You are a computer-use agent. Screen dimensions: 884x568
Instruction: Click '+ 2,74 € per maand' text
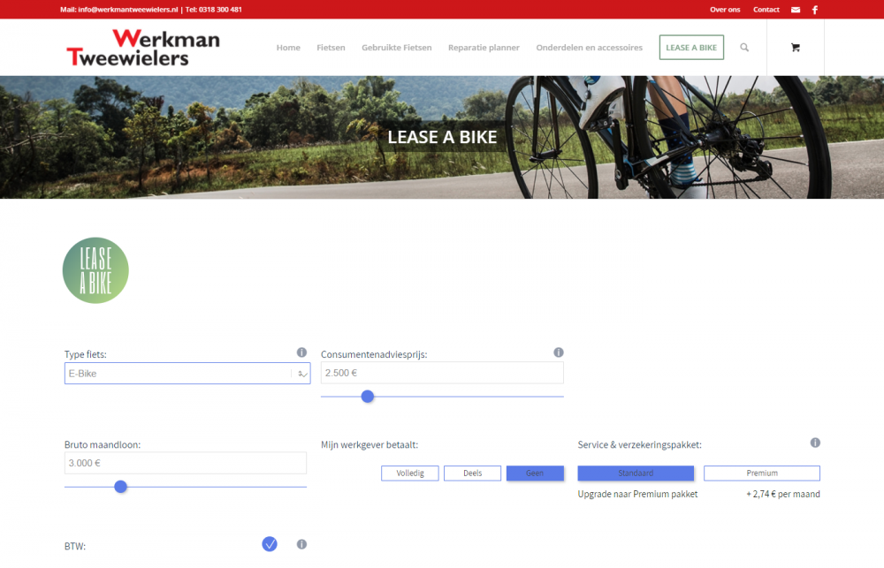click(x=783, y=494)
